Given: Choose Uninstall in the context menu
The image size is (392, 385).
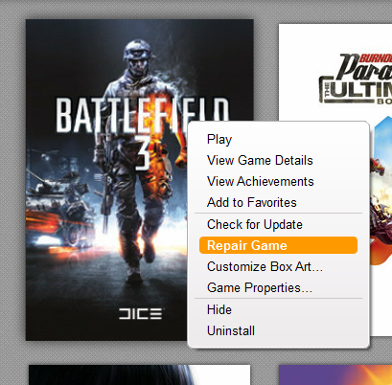Looking at the screenshot, I should click(x=231, y=330).
